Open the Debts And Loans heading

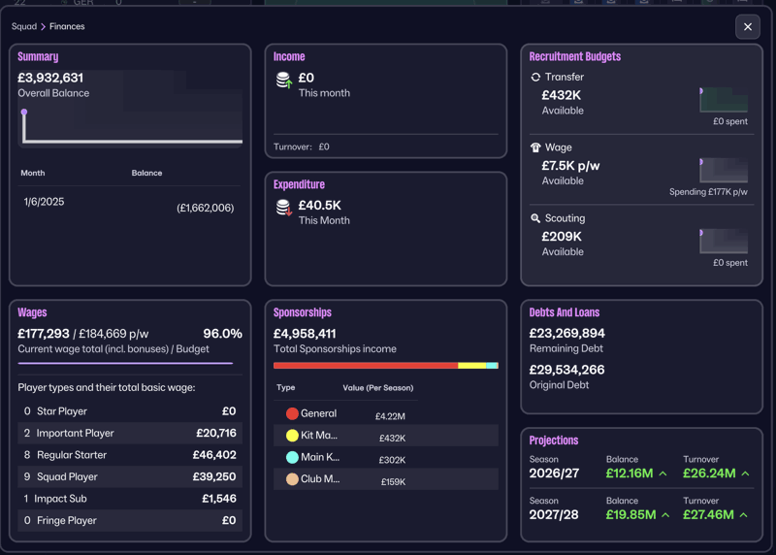(x=565, y=312)
